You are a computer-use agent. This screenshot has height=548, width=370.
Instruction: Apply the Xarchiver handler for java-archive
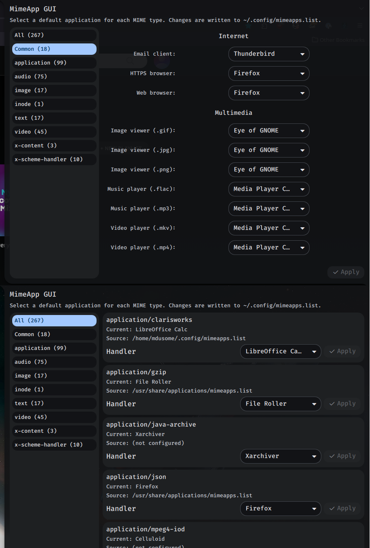pyautogui.click(x=342, y=456)
